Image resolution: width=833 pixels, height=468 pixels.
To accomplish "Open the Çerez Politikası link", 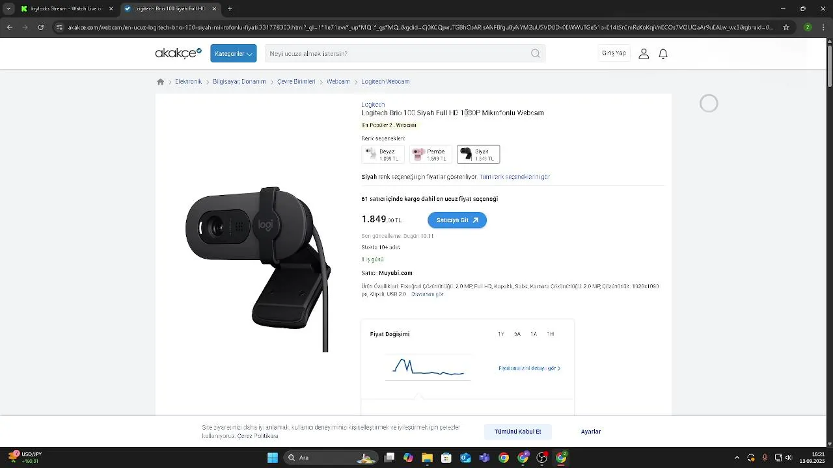I will [258, 435].
